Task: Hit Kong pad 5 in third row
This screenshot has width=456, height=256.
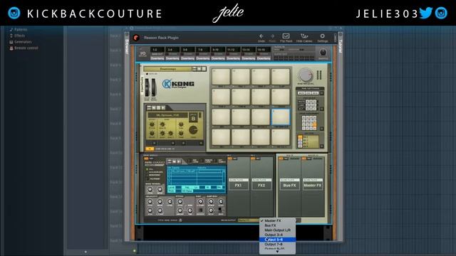Action: [221, 117]
